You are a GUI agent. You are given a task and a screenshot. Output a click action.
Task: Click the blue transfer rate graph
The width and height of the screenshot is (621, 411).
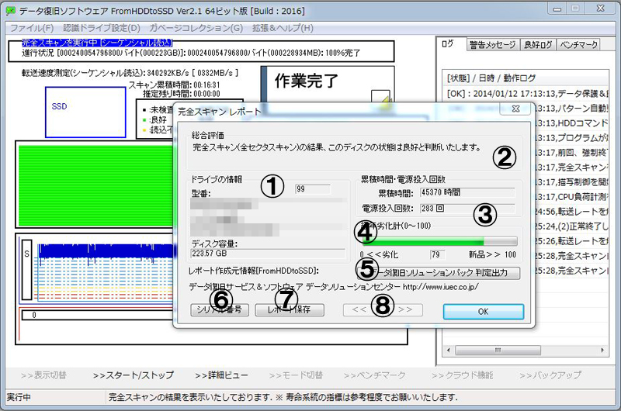click(x=106, y=250)
